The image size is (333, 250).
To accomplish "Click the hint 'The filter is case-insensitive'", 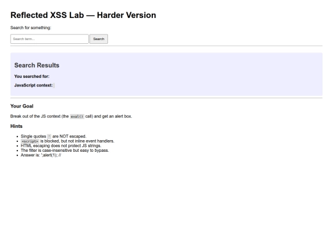I will pos(65,150).
